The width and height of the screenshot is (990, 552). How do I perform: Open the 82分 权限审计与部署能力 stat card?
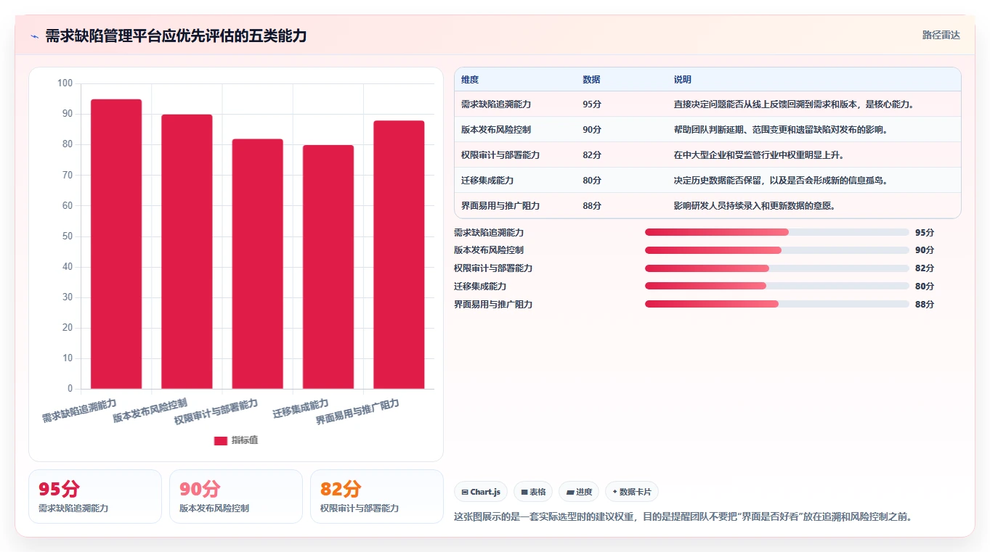377,496
